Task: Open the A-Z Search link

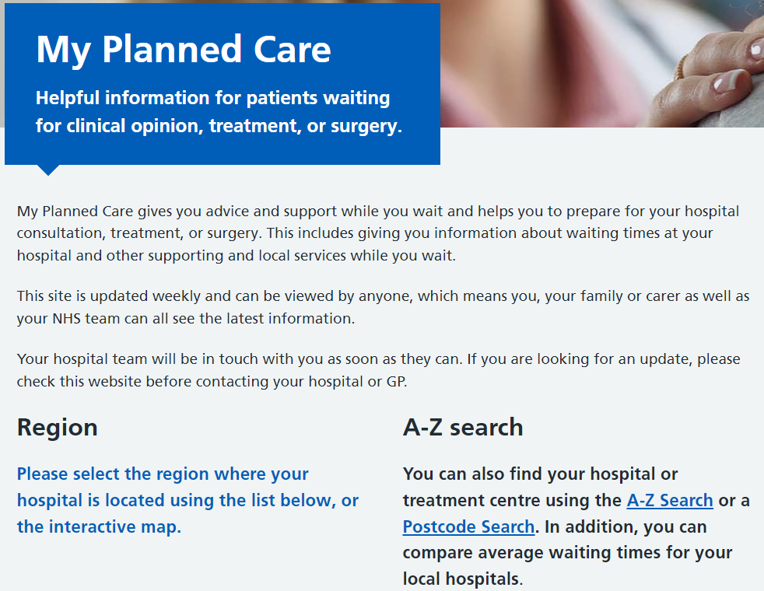Action: pos(669,500)
